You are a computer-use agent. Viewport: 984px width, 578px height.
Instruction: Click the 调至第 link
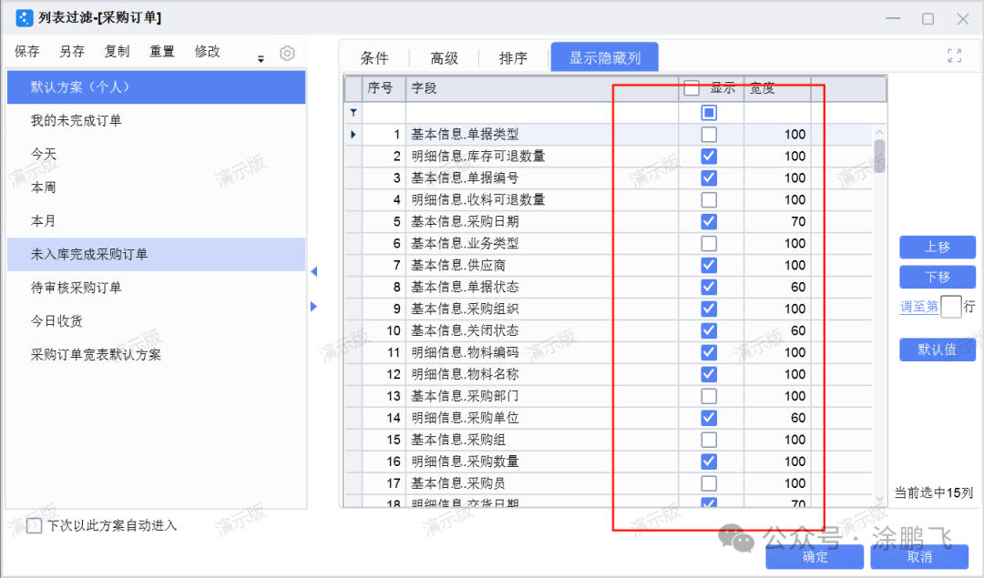coord(918,307)
